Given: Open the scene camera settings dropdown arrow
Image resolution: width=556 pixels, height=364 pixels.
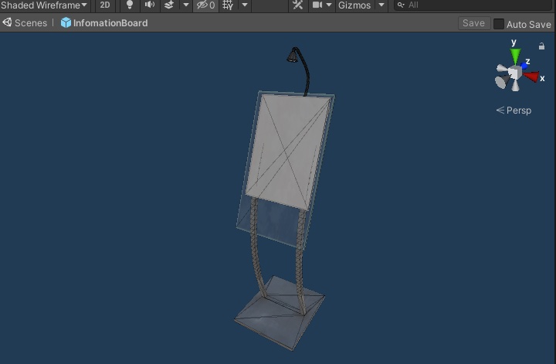Looking at the screenshot, I should pyautogui.click(x=329, y=5).
